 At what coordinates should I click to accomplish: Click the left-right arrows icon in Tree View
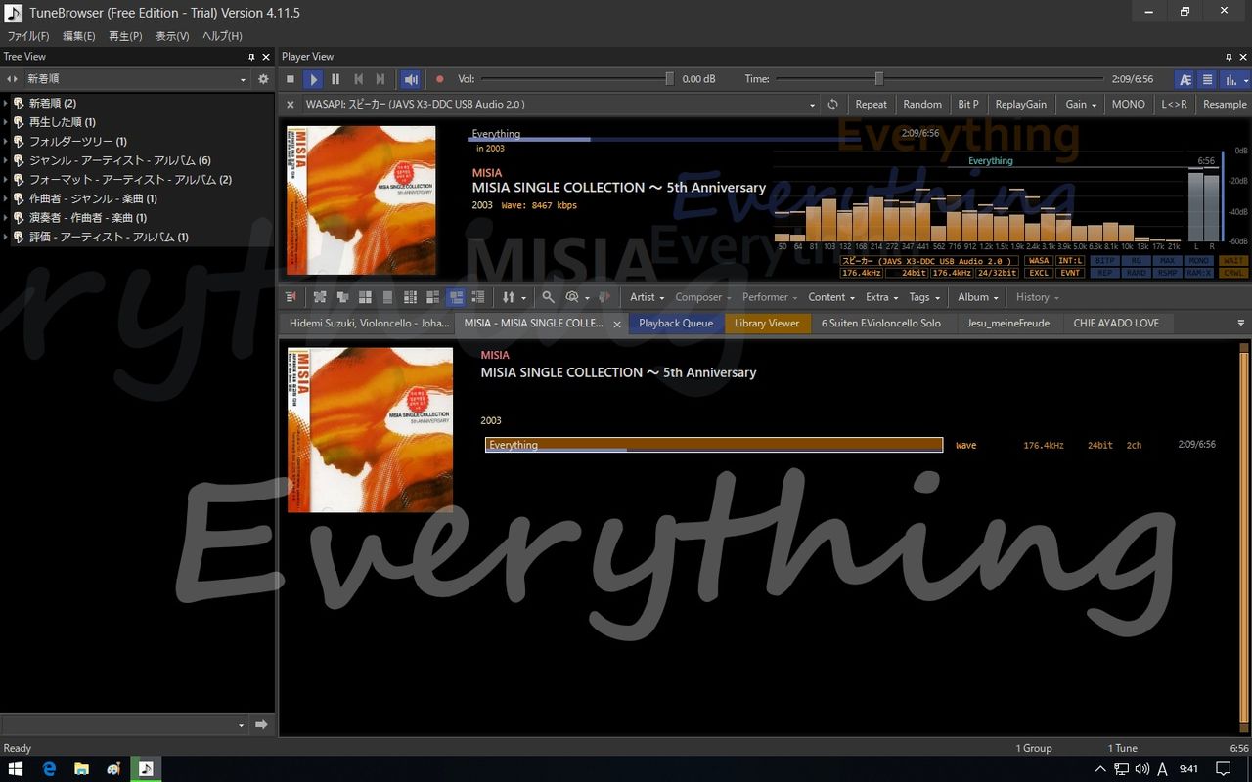click(12, 79)
